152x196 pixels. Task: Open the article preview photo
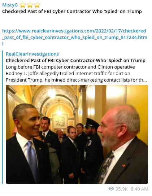[77, 134]
